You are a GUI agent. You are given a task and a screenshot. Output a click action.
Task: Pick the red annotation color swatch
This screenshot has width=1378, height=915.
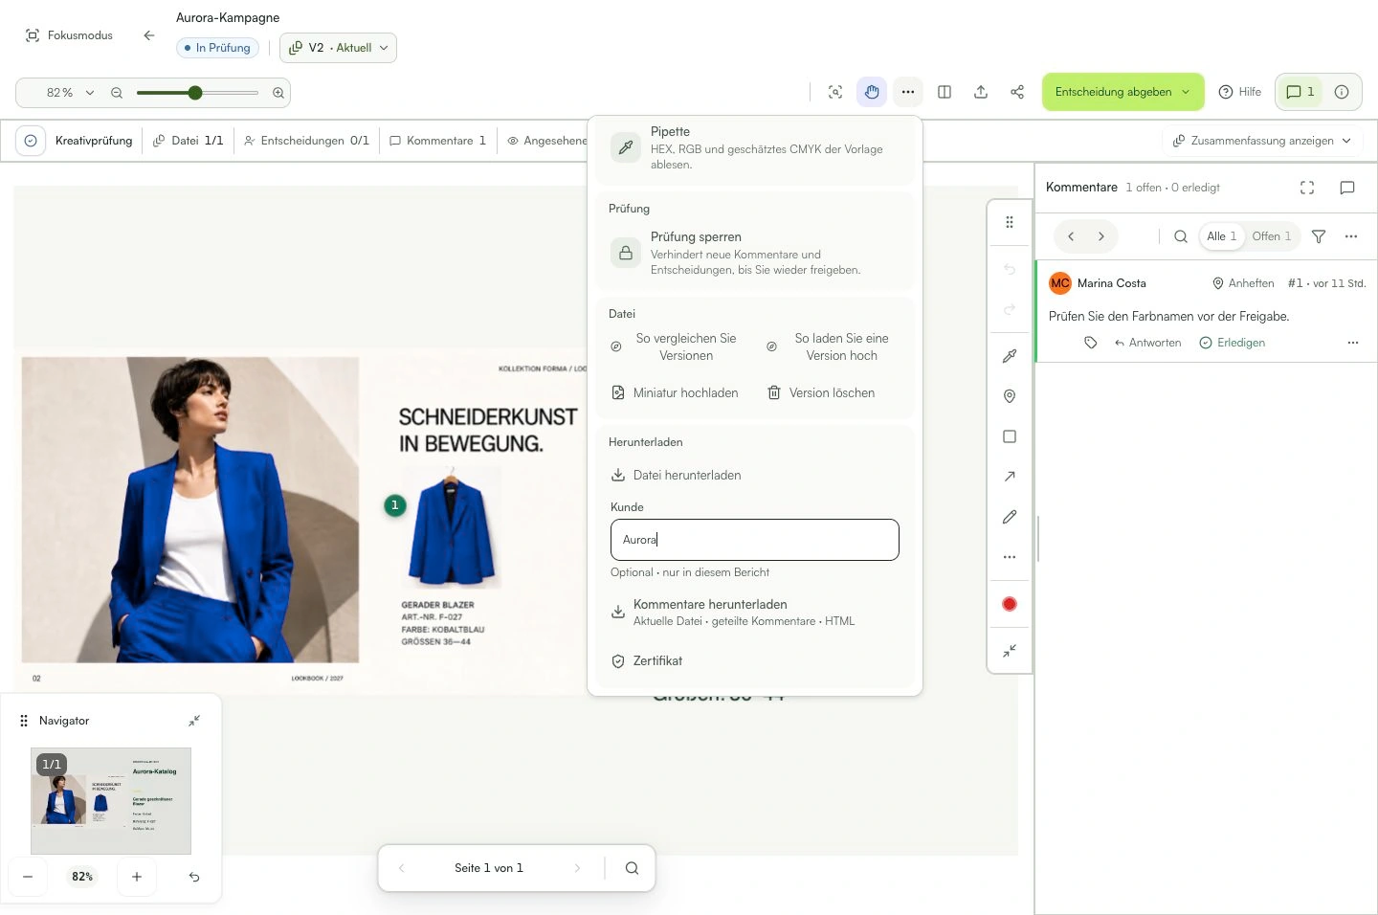(x=1010, y=604)
